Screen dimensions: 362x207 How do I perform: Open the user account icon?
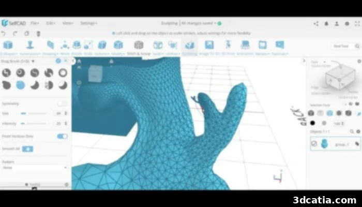tap(337, 24)
